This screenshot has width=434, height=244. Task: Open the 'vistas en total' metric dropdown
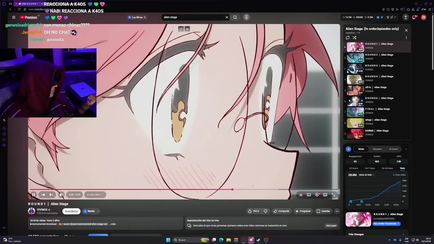(366, 175)
